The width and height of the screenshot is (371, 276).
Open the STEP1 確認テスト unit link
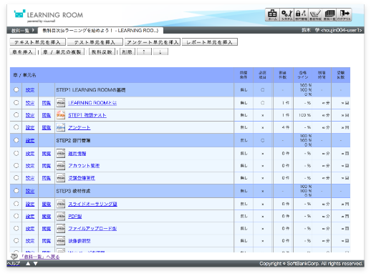coord(87,115)
